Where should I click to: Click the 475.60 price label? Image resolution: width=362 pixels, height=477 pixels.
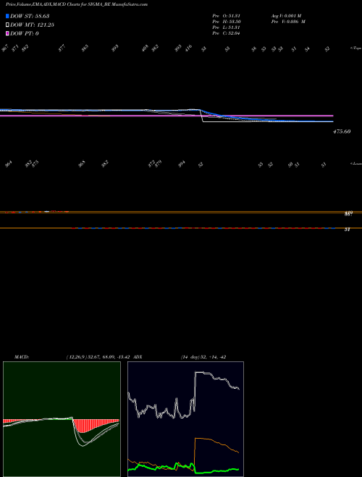(x=342, y=132)
